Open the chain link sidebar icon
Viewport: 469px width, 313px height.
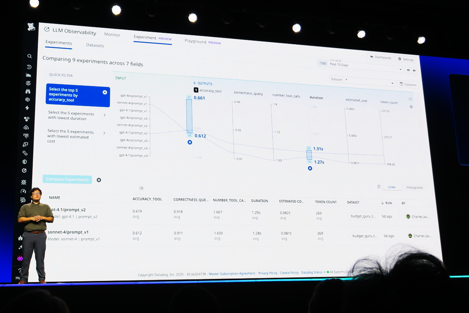[x=25, y=153]
